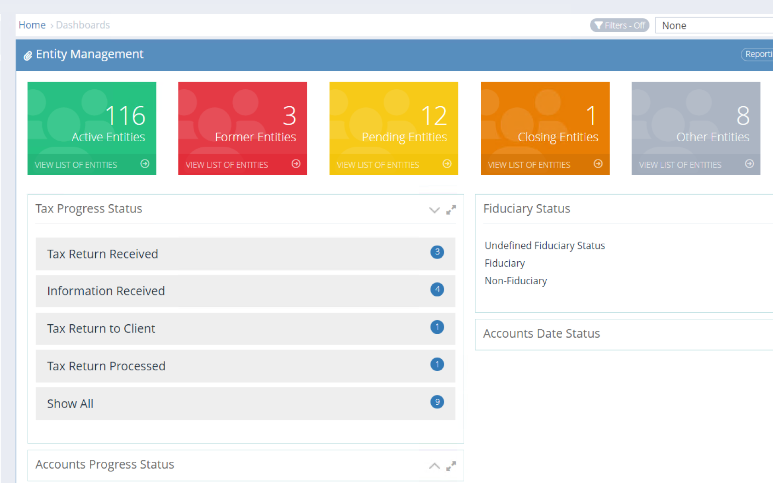Screen dimensions: 773x483
Task: Click the arrow icon on Active Entities tile
Action: (x=145, y=164)
